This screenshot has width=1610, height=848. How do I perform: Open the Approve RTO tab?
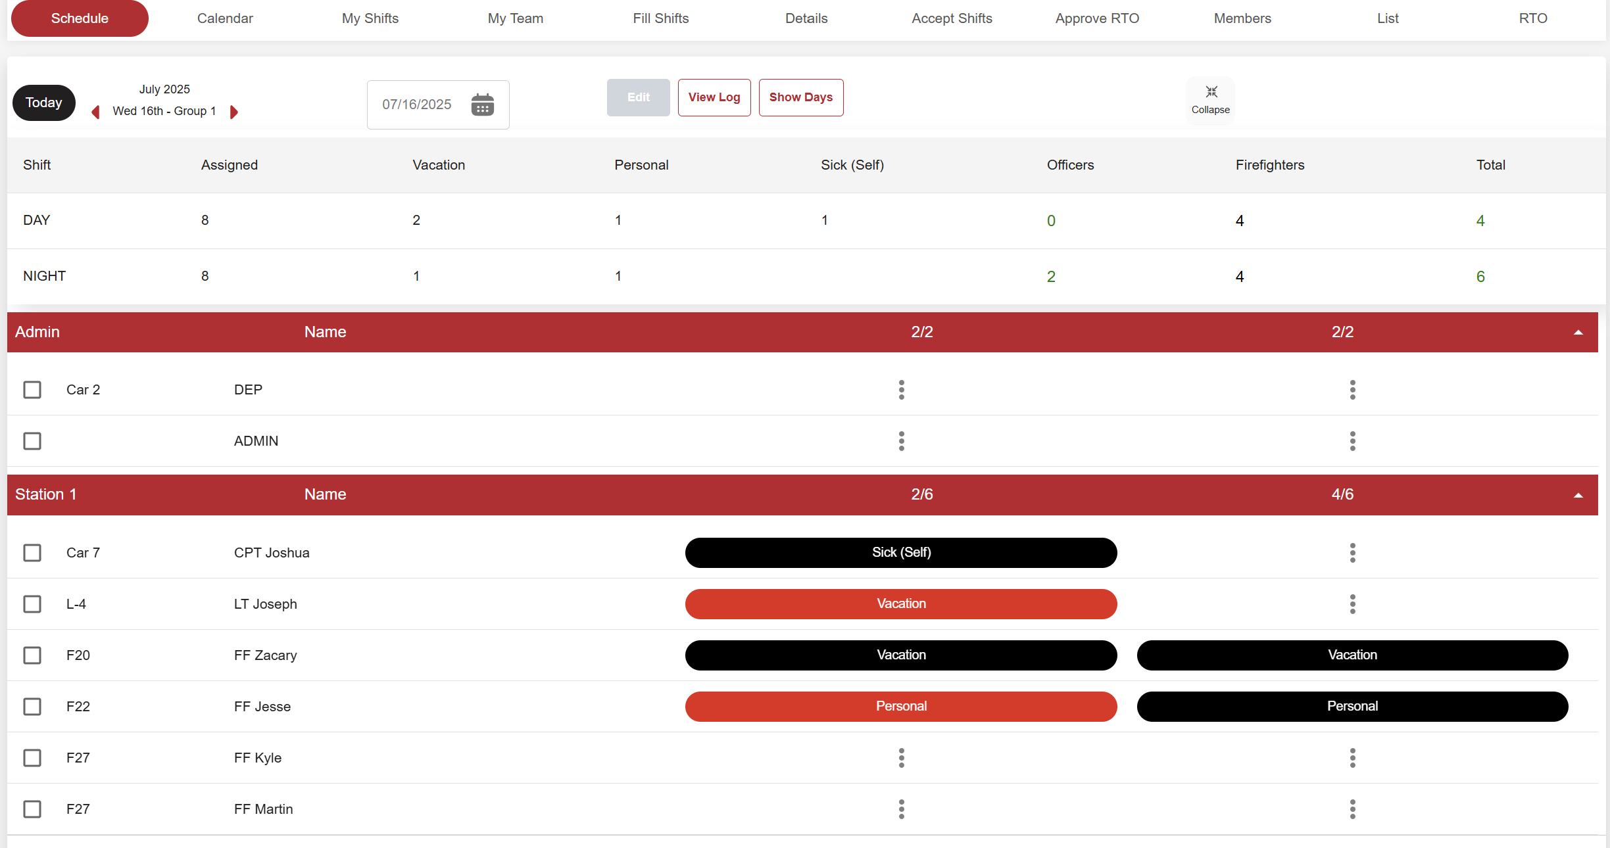pos(1097,18)
